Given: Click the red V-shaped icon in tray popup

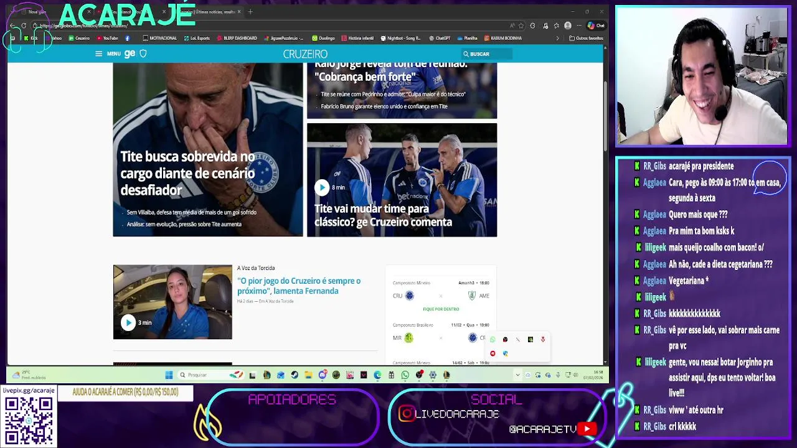Looking at the screenshot, I should [x=543, y=340].
